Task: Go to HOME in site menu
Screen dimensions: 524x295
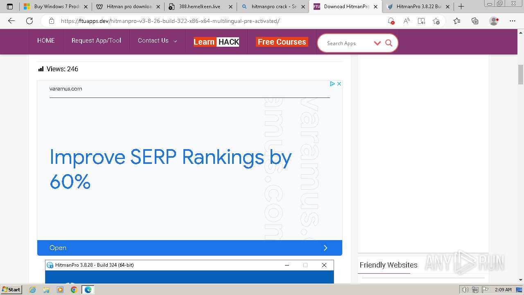Action: [x=46, y=41]
